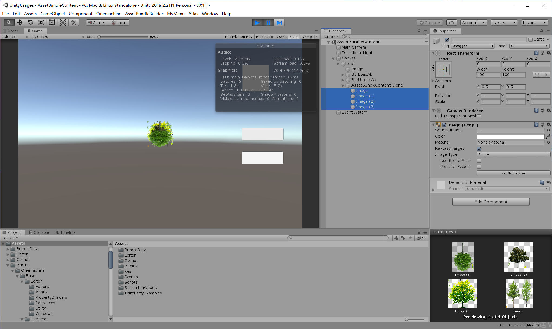Select the Move tool in the toolbar
The height and width of the screenshot is (329, 552).
tap(19, 22)
